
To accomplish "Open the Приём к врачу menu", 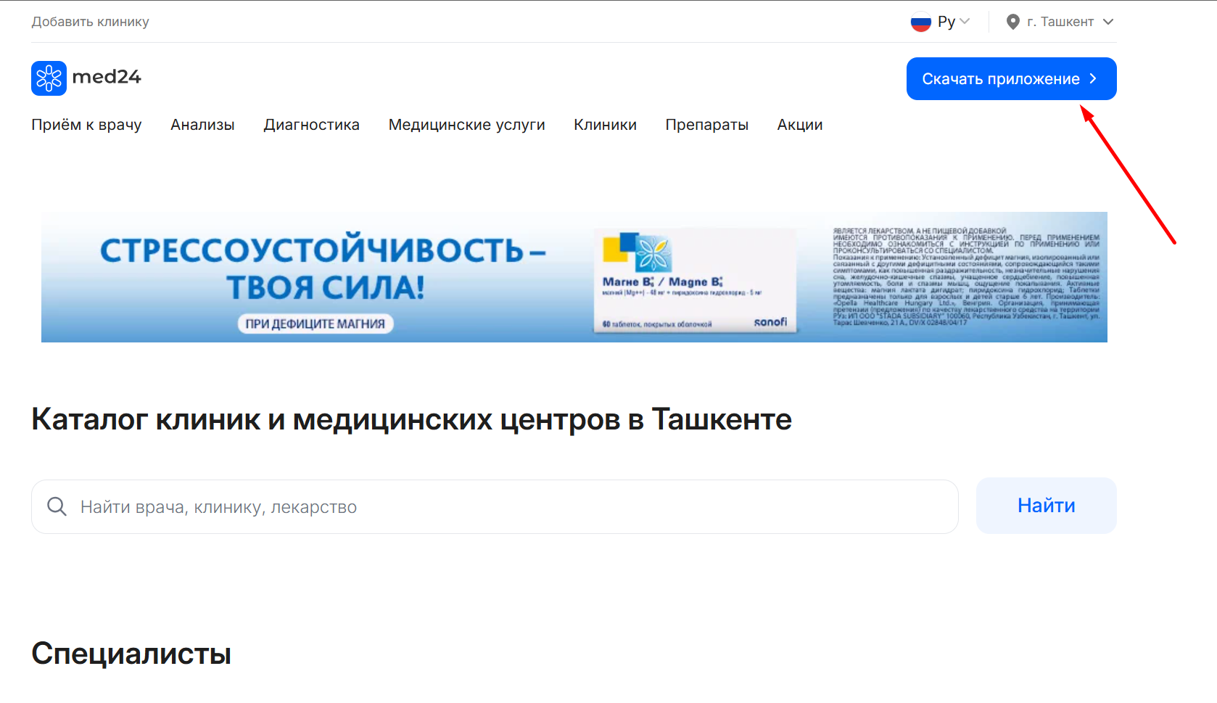I will tap(86, 125).
